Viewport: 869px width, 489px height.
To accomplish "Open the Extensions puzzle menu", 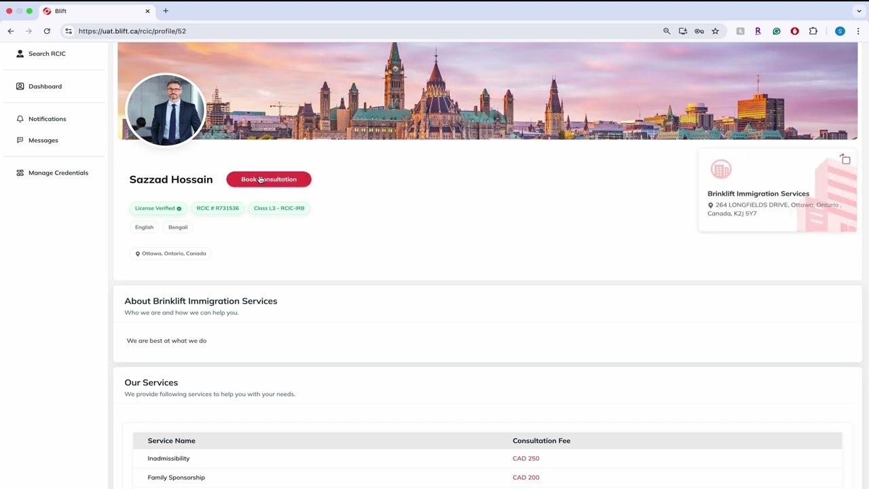I will 813,31.
